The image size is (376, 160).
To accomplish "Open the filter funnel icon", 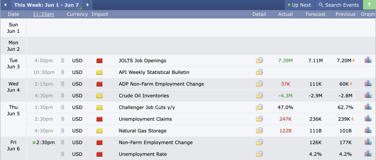I will click(x=369, y=5).
